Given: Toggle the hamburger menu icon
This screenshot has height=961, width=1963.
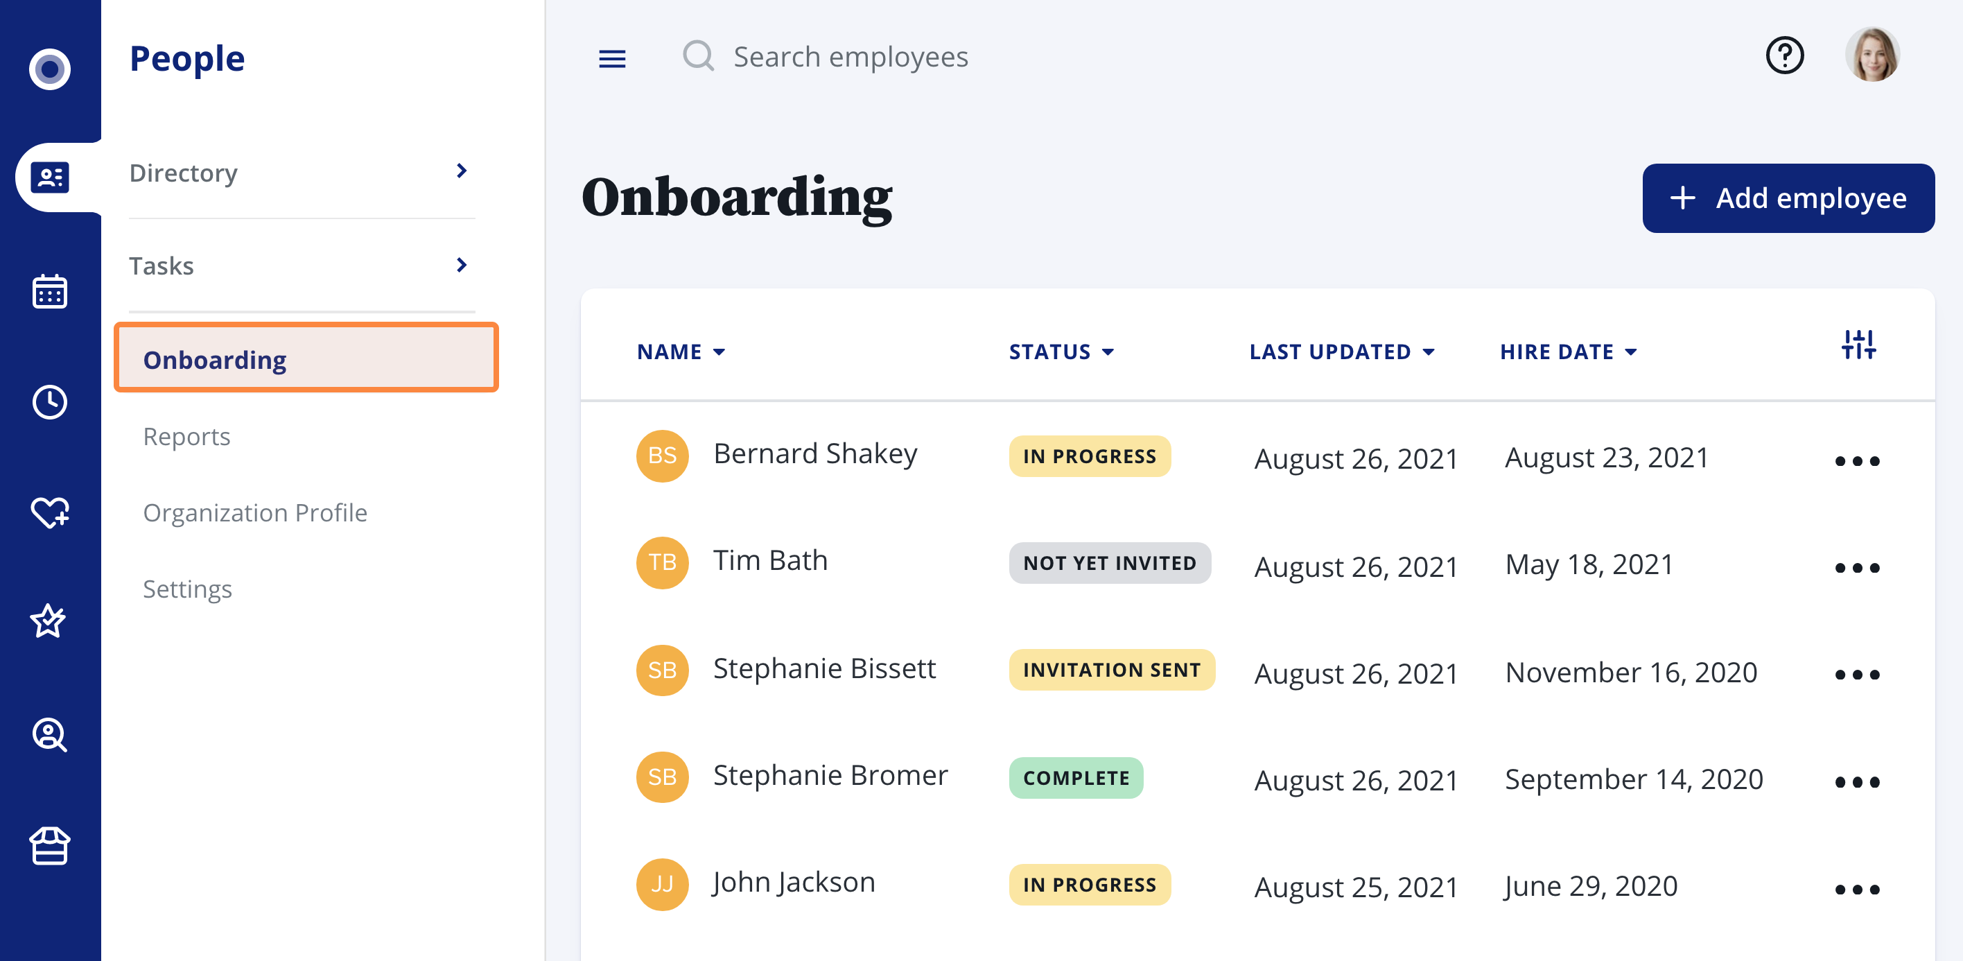Looking at the screenshot, I should click(612, 59).
